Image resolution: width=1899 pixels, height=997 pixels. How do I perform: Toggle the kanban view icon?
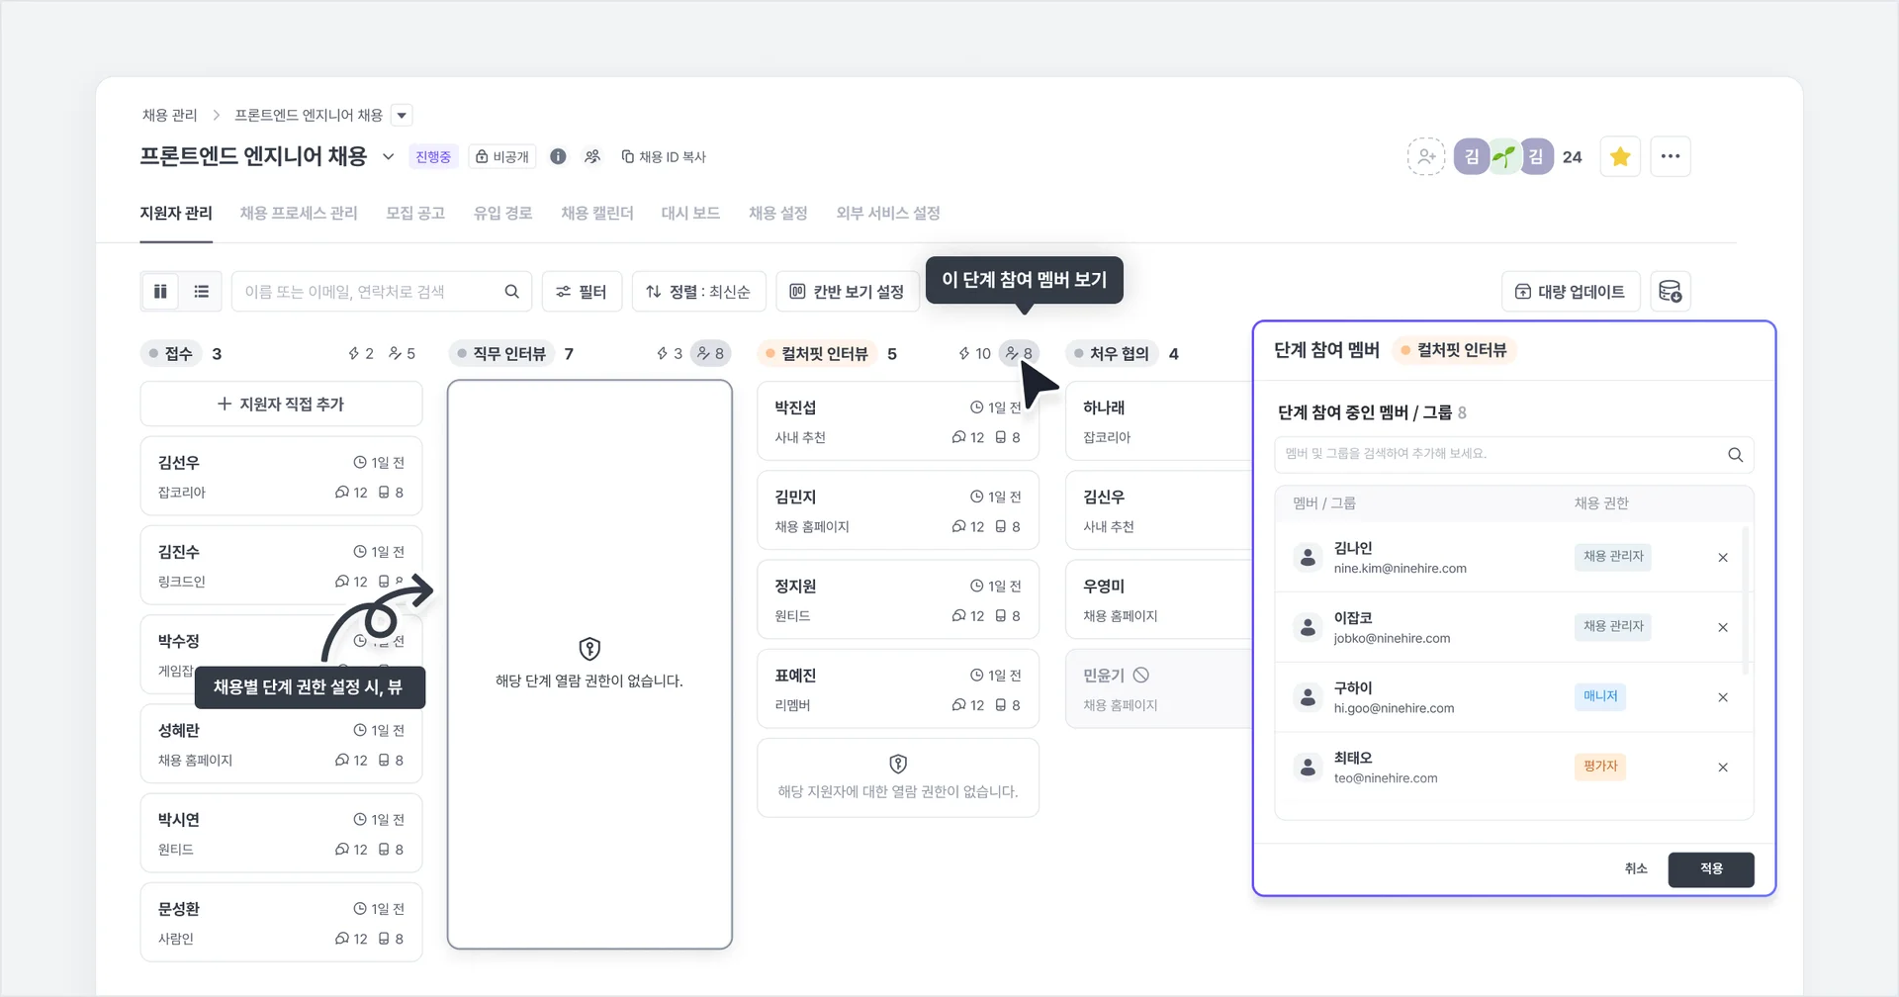click(159, 291)
